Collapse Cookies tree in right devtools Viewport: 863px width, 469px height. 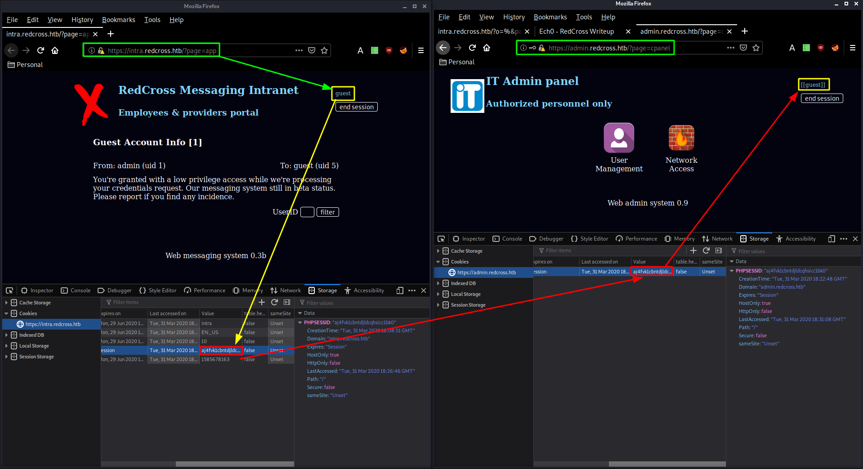438,262
